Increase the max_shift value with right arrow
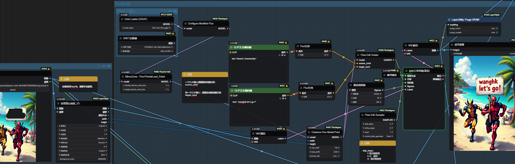The width and height of the screenshot is (515, 164). (339, 148)
